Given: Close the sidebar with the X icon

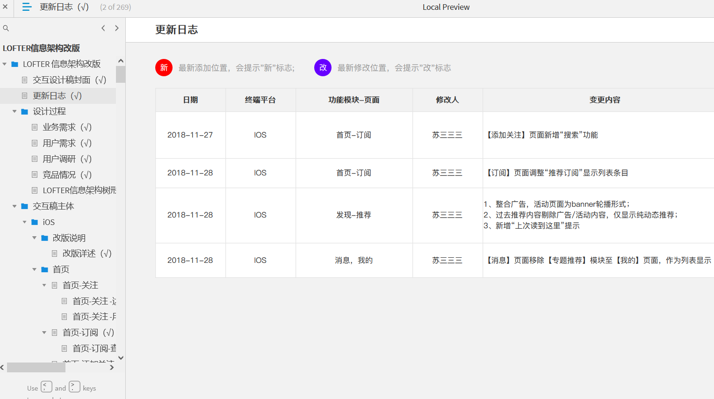Looking at the screenshot, I should [5, 7].
